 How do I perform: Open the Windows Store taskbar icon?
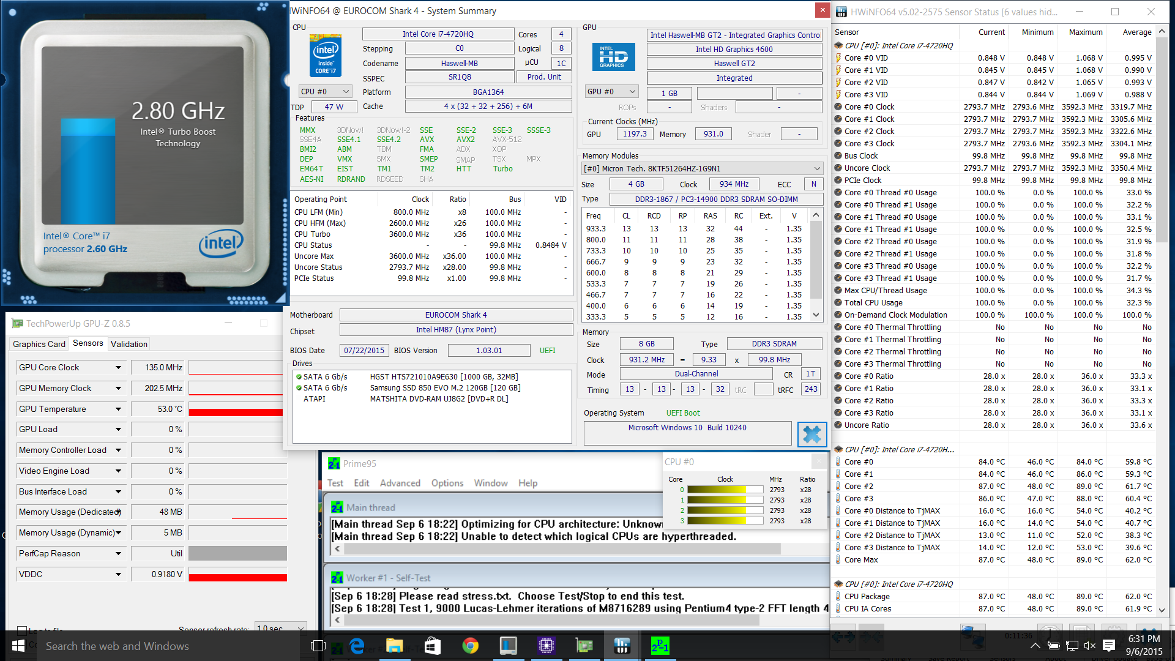(x=433, y=646)
